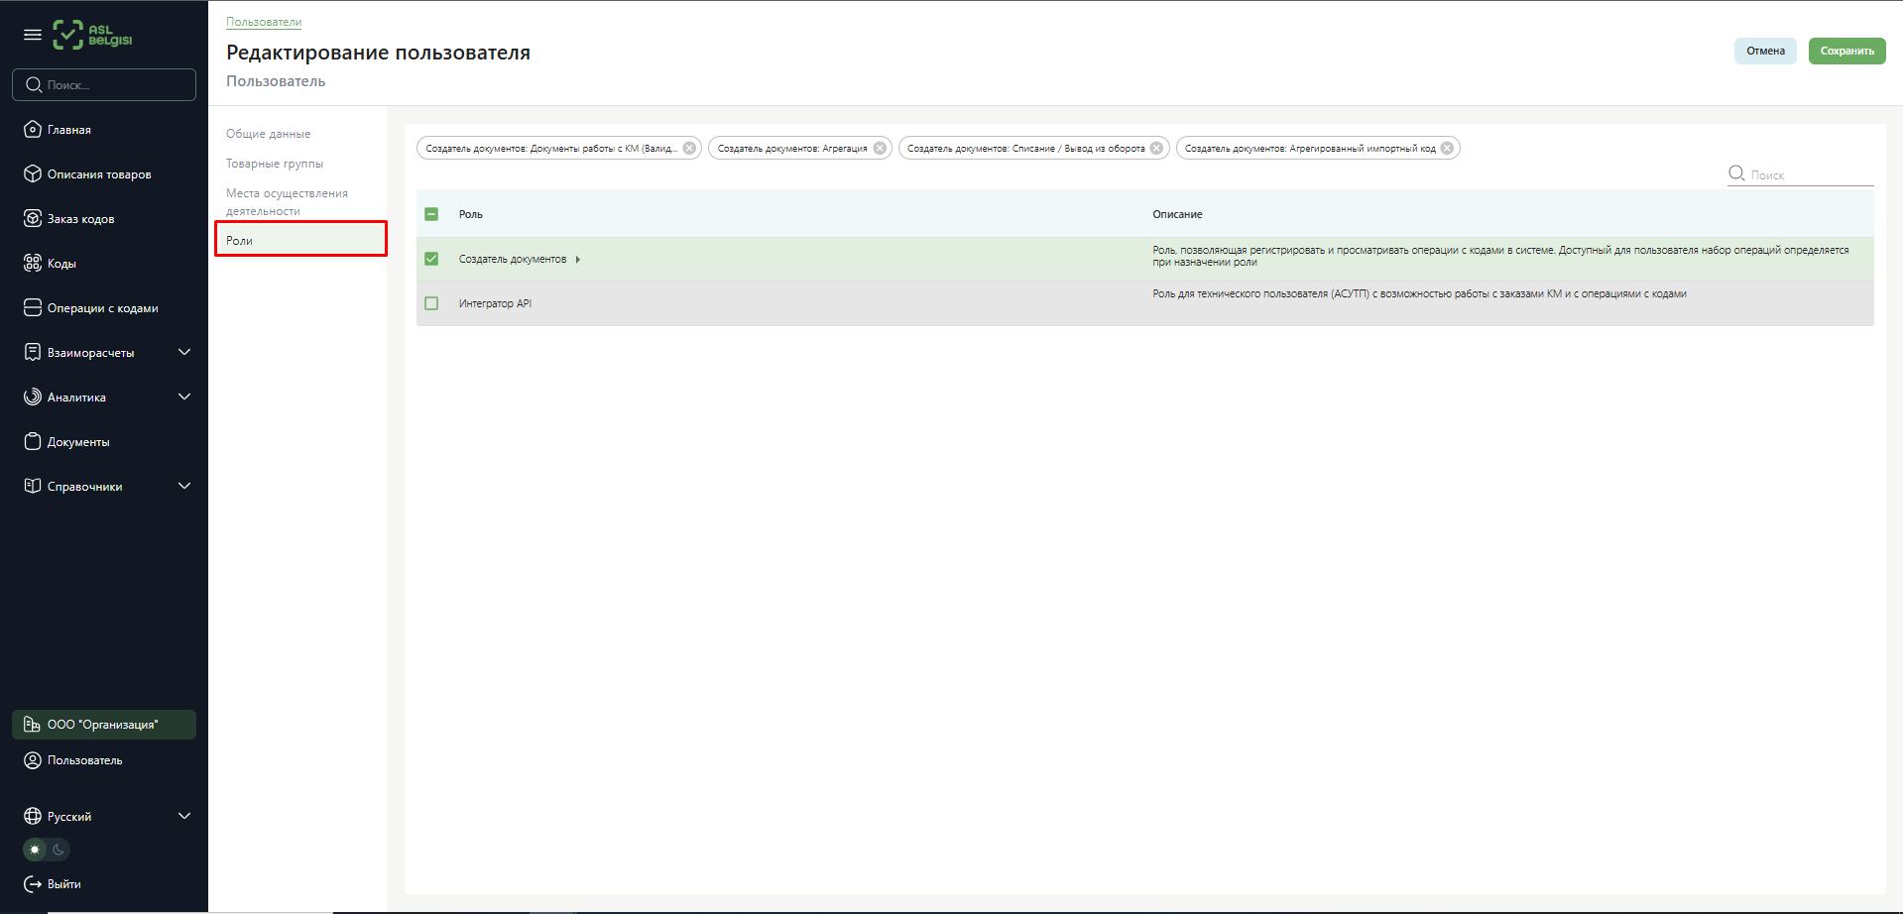Click the magnifier icon in roles search
This screenshot has width=1903, height=914.
[1736, 173]
